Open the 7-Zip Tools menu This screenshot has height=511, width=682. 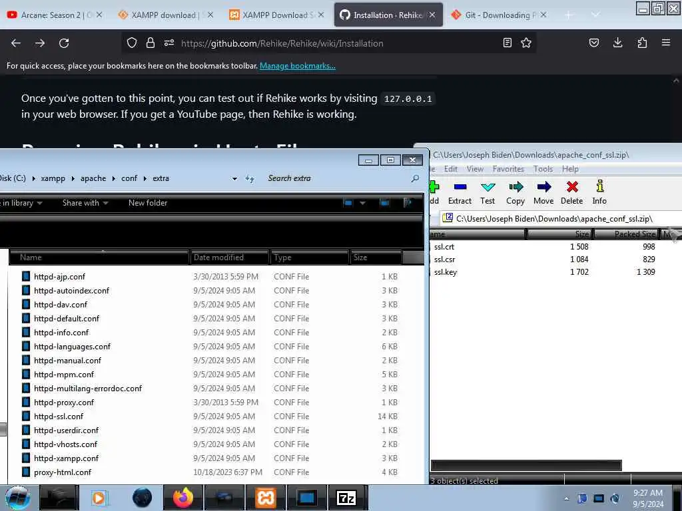coord(543,169)
